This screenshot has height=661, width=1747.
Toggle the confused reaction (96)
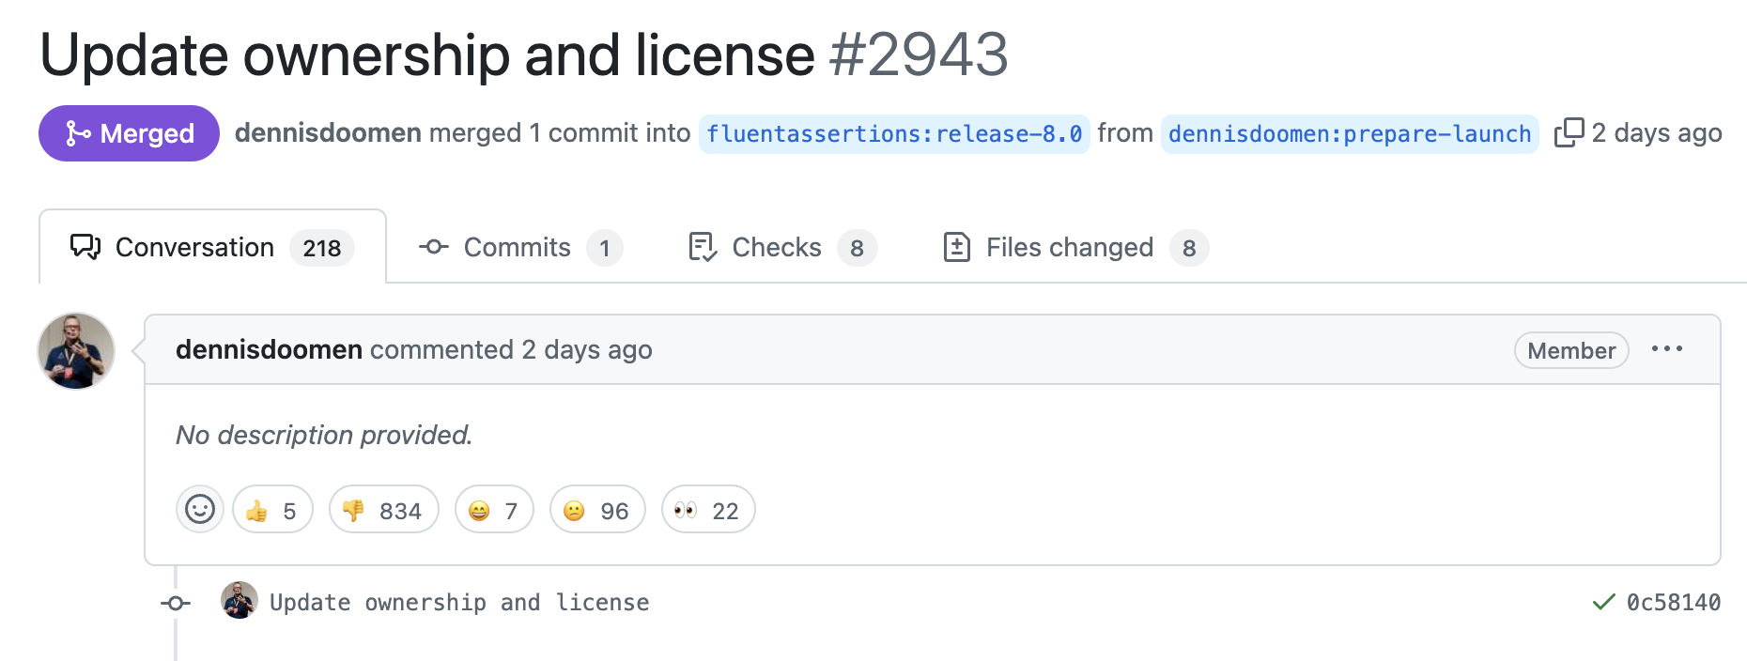(597, 510)
